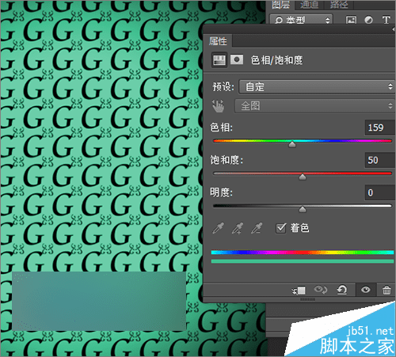Clip adjustment to layer below icon
This screenshot has height=357, width=396.
coord(299,291)
